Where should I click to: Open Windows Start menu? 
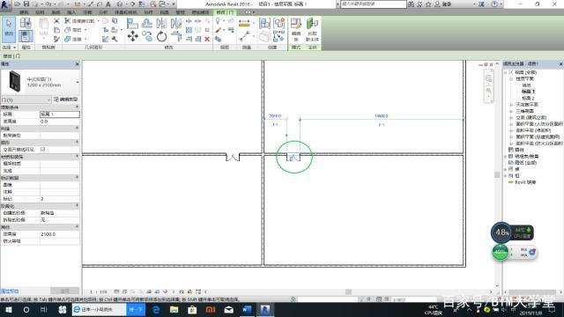click(8, 309)
